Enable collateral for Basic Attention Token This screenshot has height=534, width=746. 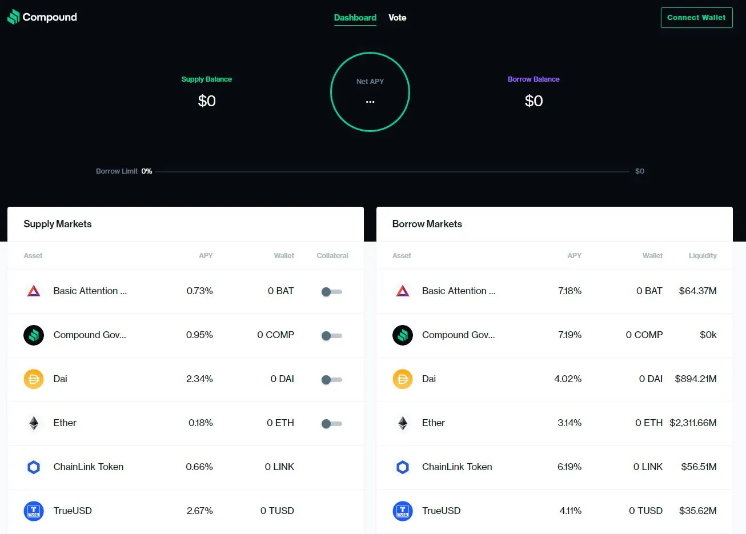click(331, 291)
